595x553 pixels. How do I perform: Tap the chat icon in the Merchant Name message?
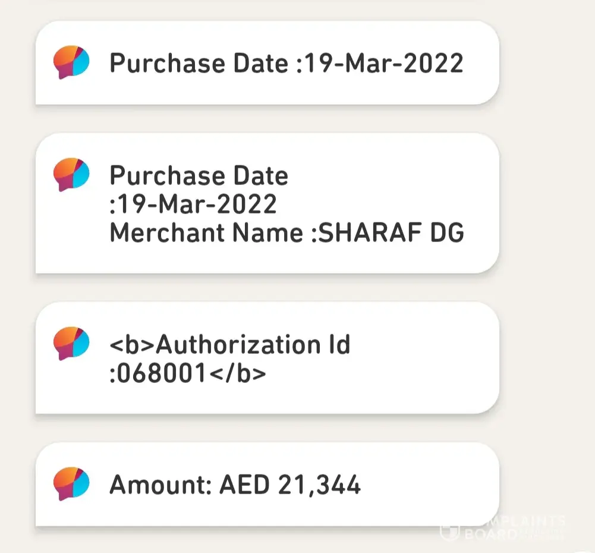tap(71, 174)
